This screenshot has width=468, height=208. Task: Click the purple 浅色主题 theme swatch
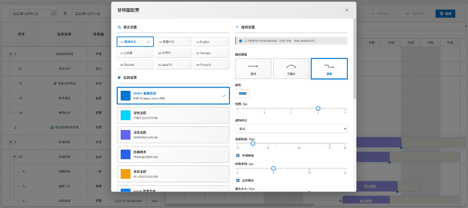[126, 135]
